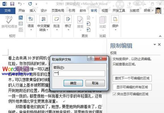Open the quick access toolbar customize dropdown

36,4
